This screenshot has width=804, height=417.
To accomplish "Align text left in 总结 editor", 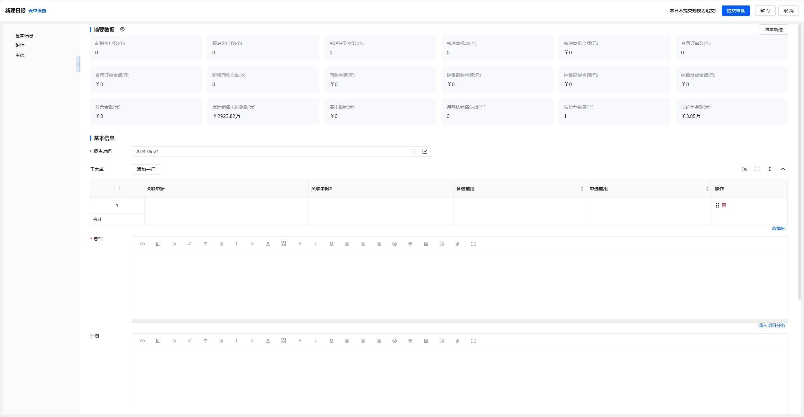I will pos(347,244).
